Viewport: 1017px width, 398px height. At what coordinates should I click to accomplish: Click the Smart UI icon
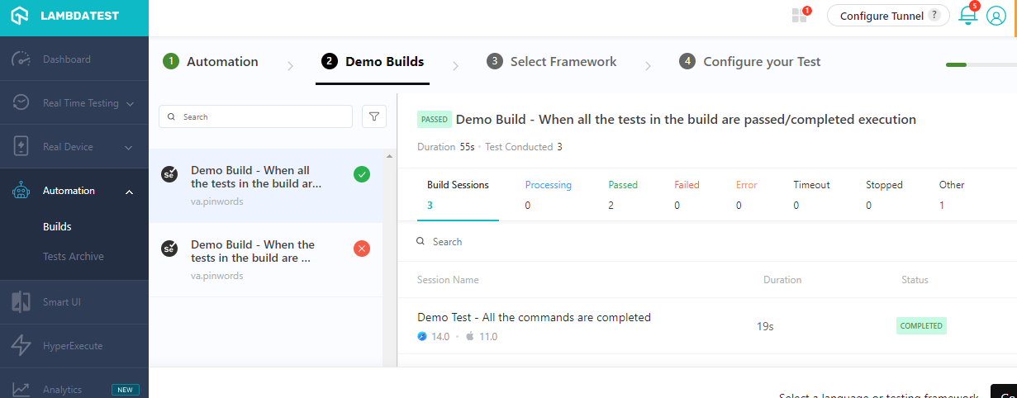[21, 302]
